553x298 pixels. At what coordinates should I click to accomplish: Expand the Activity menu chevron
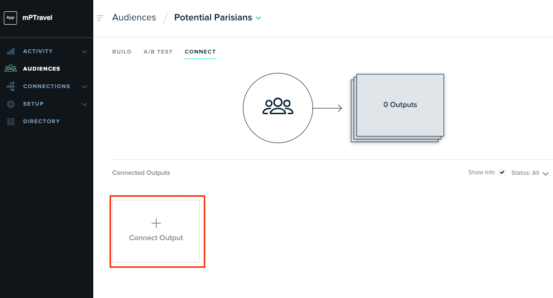[x=84, y=52]
